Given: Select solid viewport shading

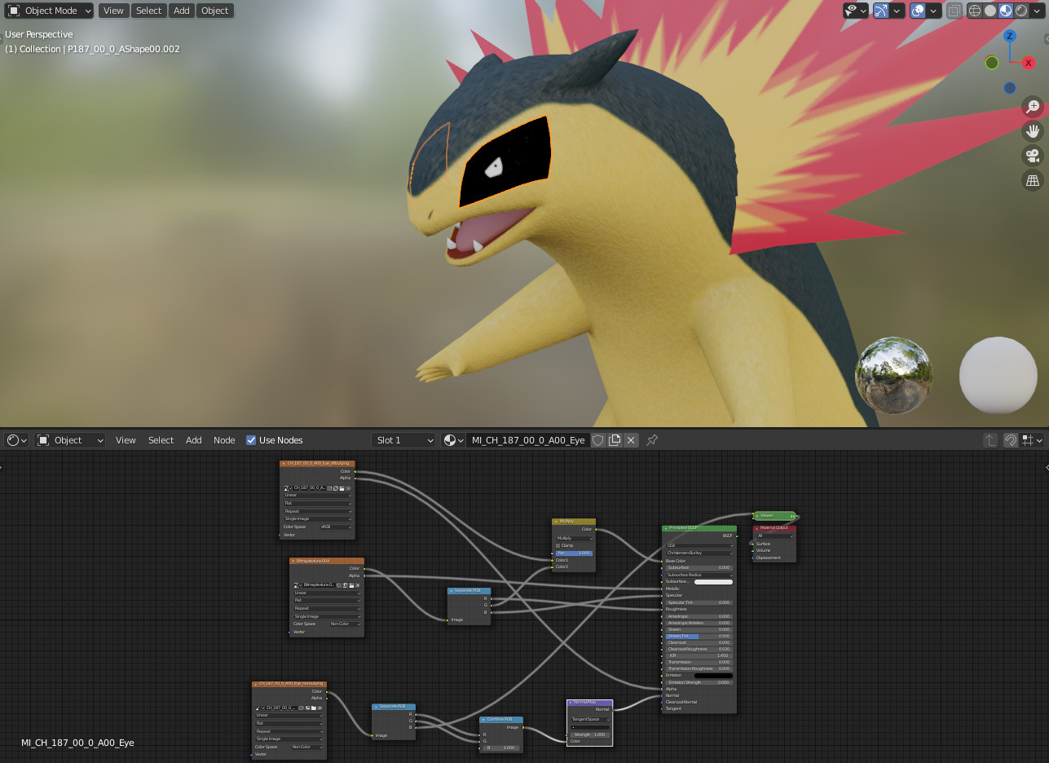Looking at the screenshot, I should point(990,11).
